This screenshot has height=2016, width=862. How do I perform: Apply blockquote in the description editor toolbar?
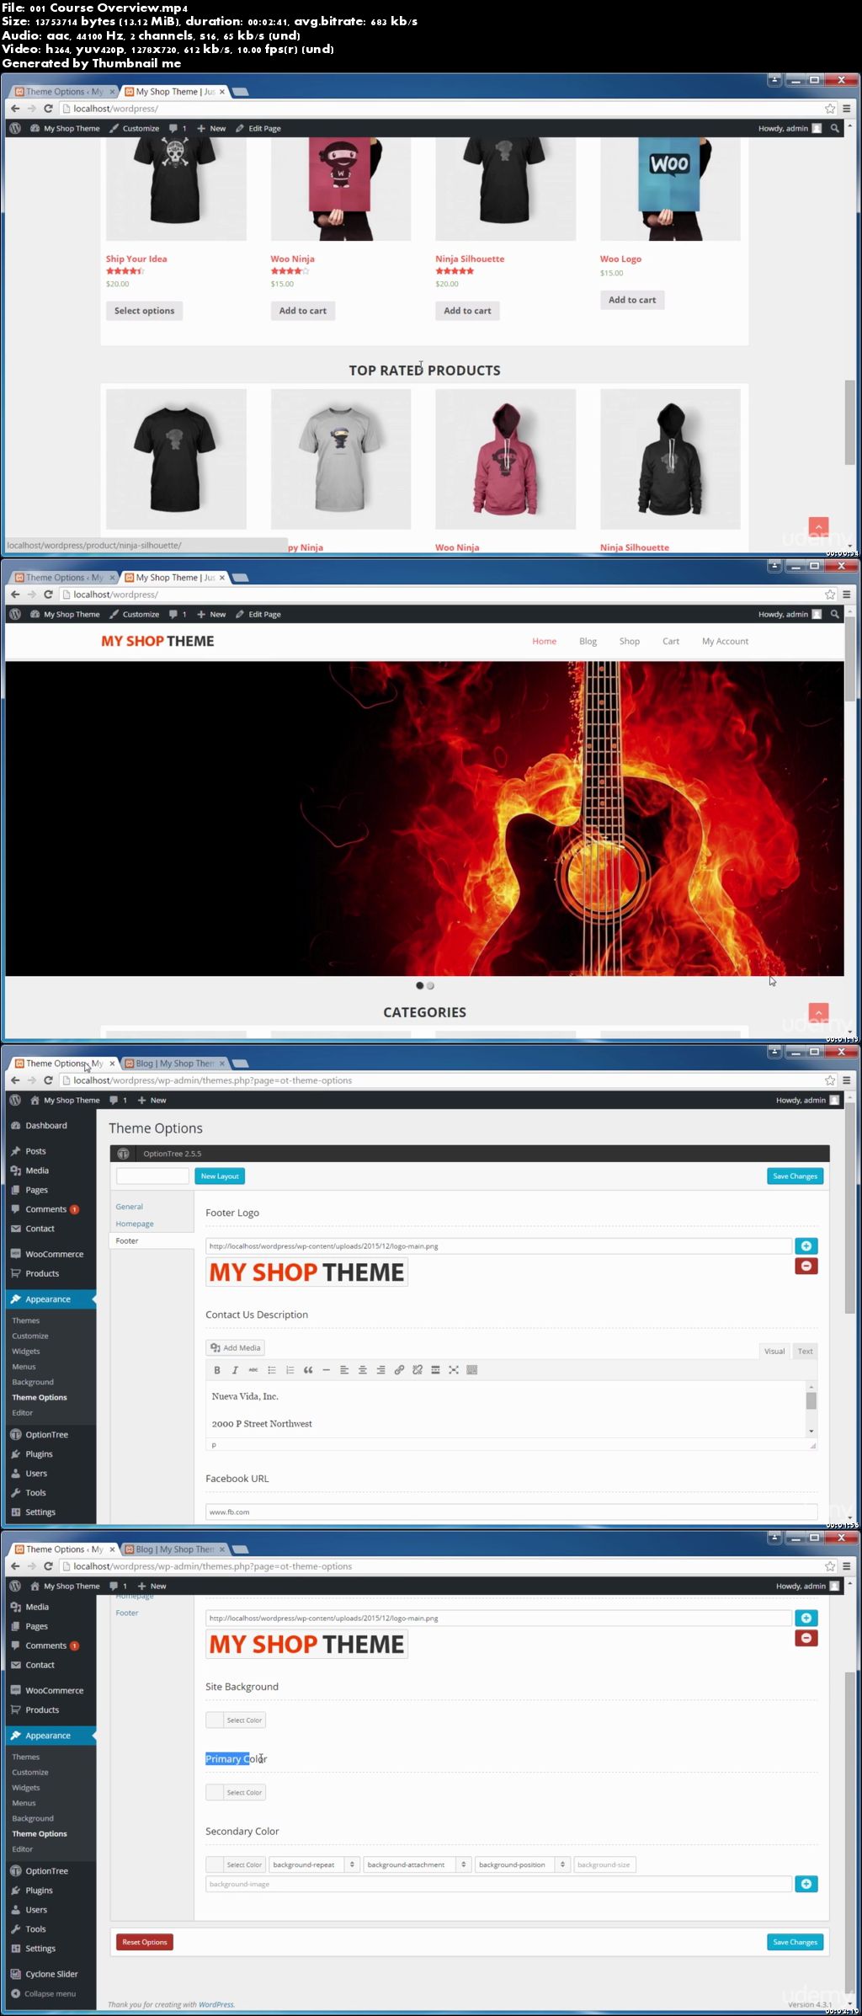pyautogui.click(x=308, y=1370)
